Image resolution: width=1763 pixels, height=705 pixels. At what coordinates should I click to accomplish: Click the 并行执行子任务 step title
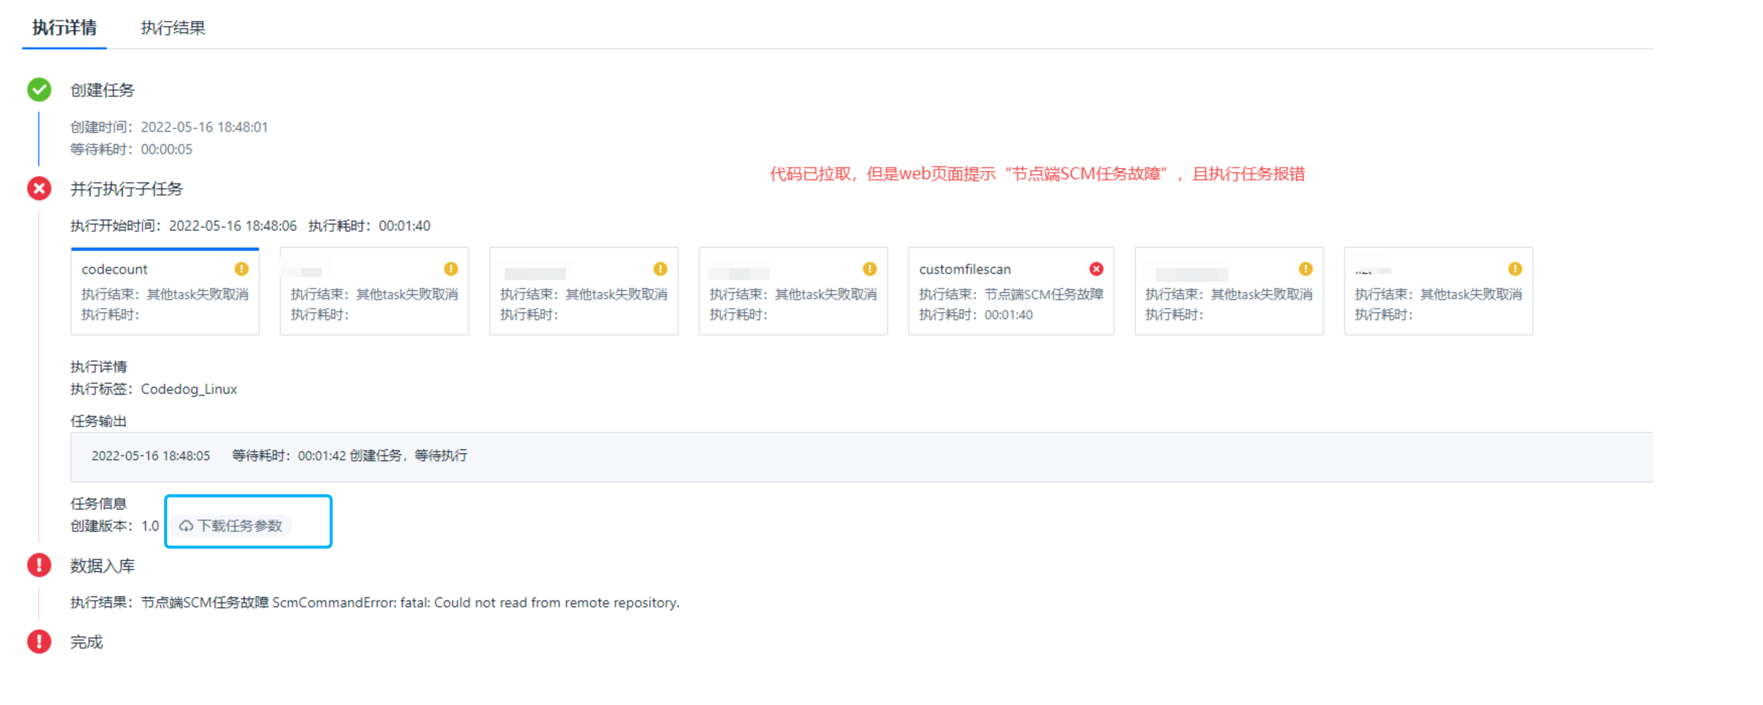coord(126,188)
